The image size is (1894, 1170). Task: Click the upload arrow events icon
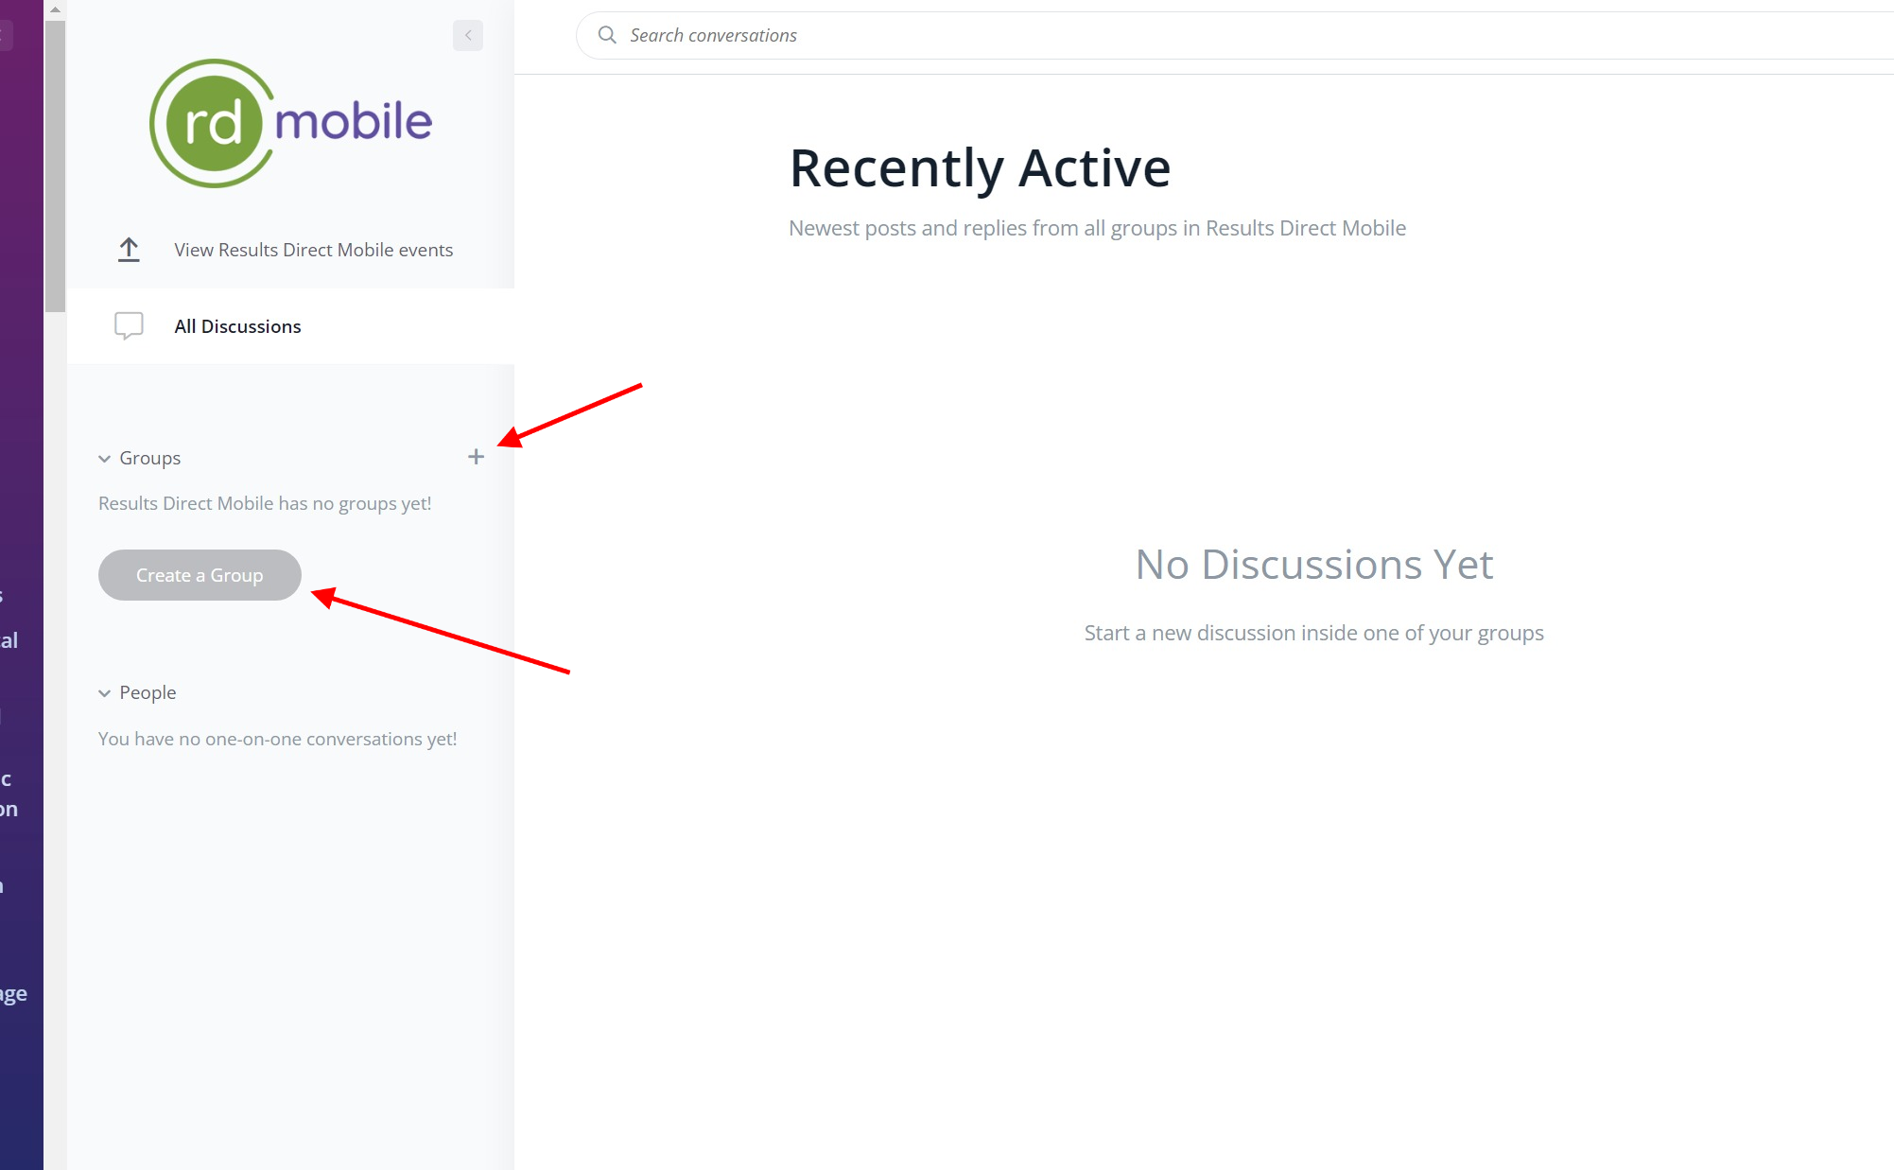[x=129, y=250]
